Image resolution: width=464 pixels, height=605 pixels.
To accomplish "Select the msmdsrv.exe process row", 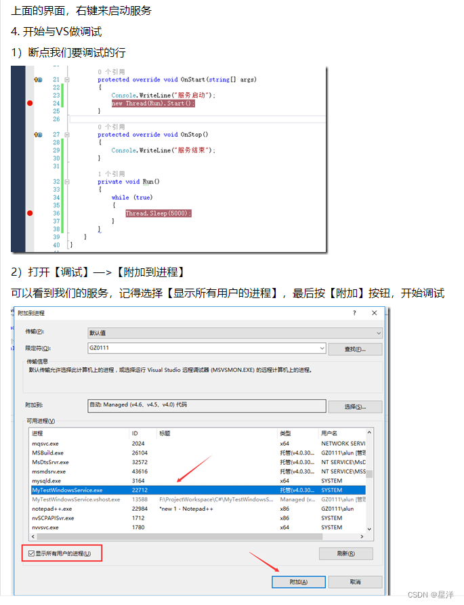I will click(x=198, y=472).
